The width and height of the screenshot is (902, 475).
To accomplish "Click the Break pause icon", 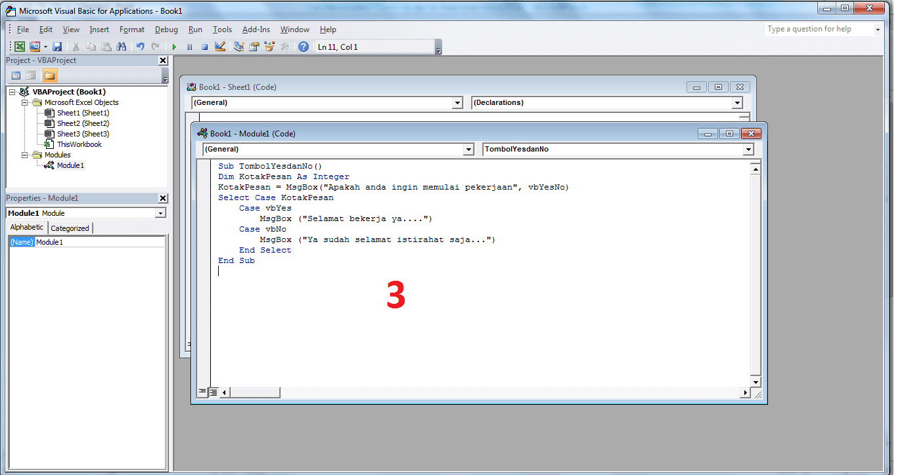I will pos(189,47).
